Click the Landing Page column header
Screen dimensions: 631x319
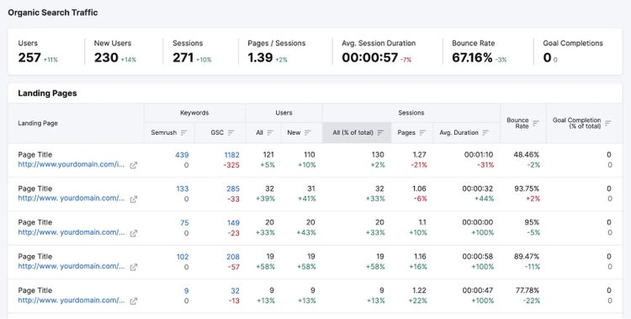pos(76,123)
